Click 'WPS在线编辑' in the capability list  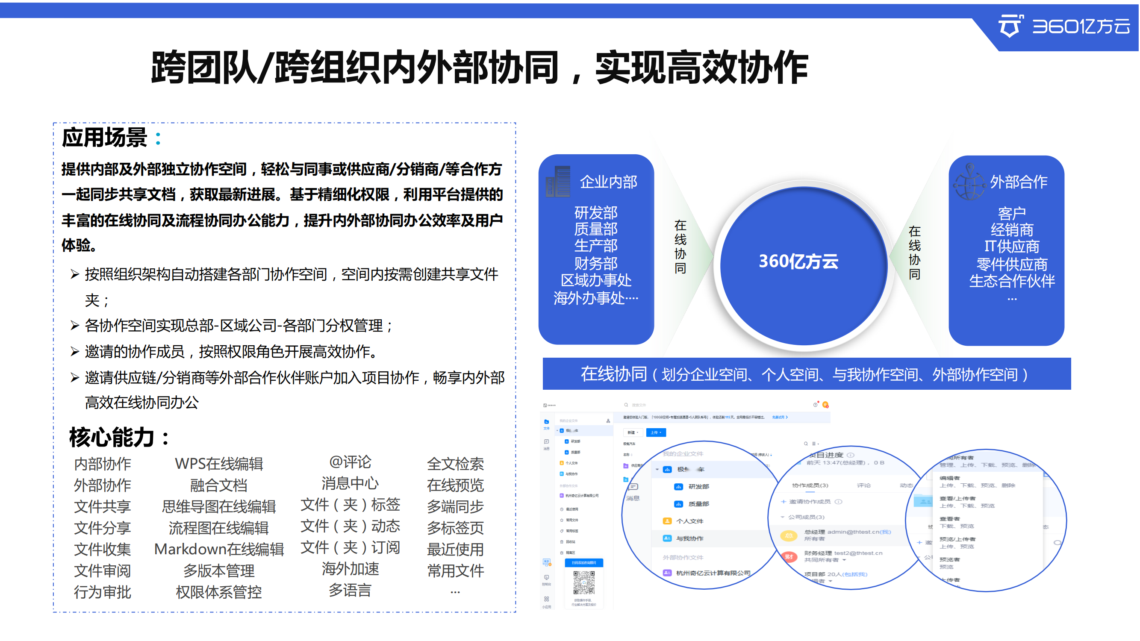pyautogui.click(x=218, y=463)
